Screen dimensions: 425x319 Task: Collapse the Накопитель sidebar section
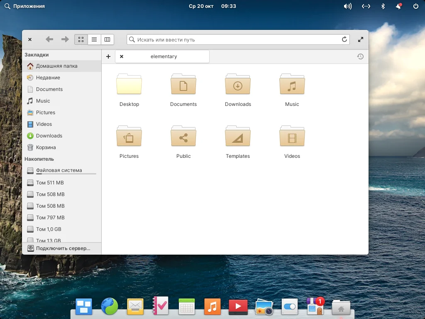pyautogui.click(x=39, y=159)
